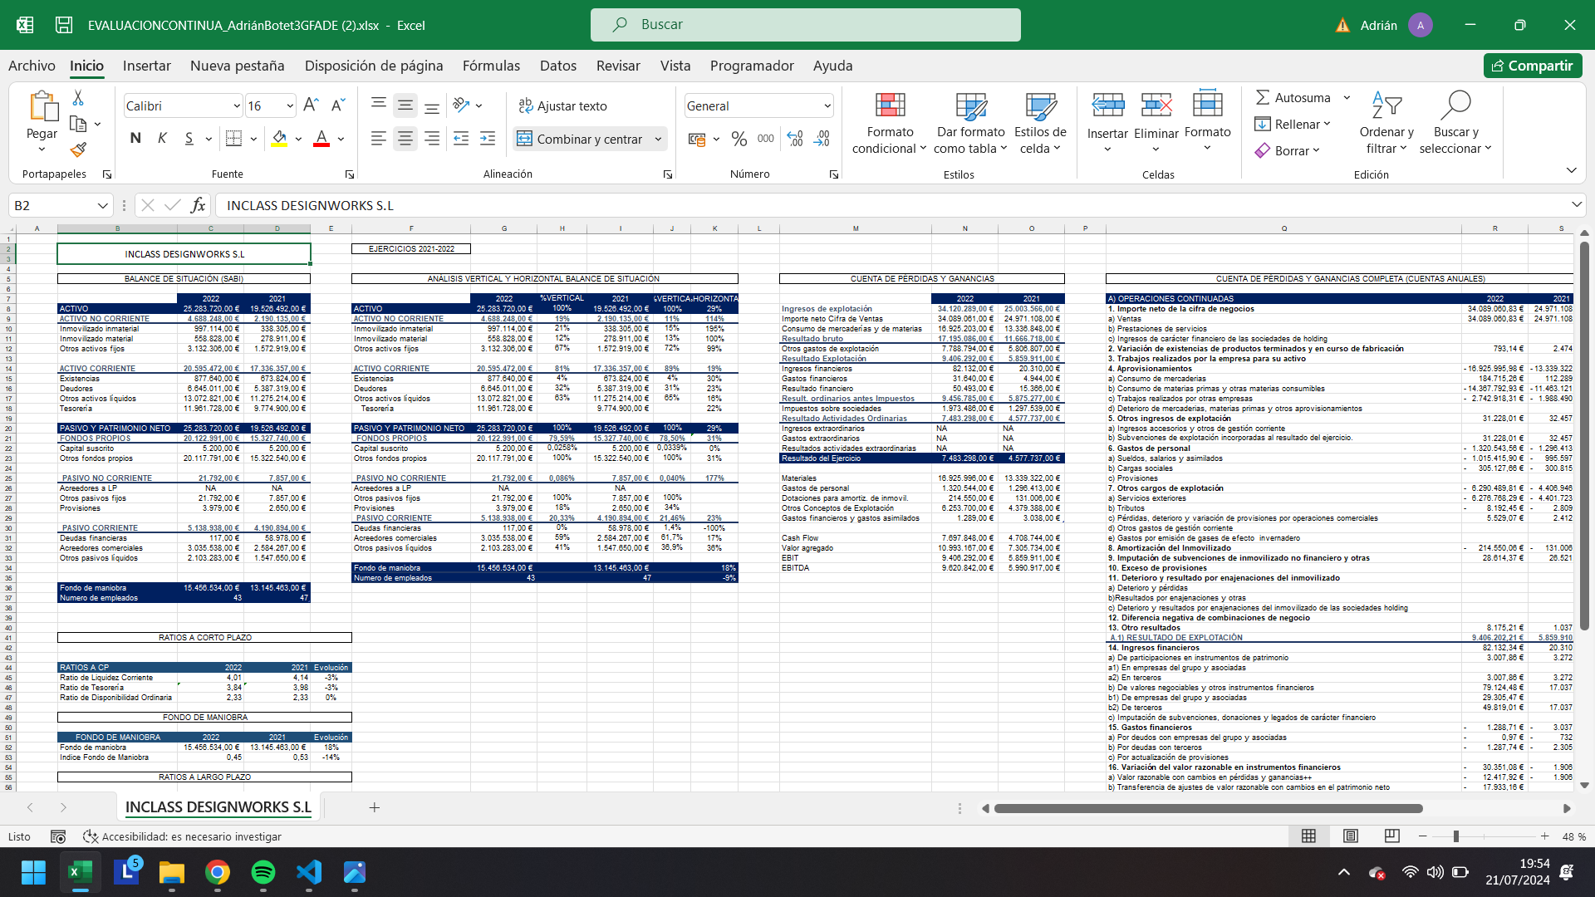Apply percentage style from Número group

739,139
